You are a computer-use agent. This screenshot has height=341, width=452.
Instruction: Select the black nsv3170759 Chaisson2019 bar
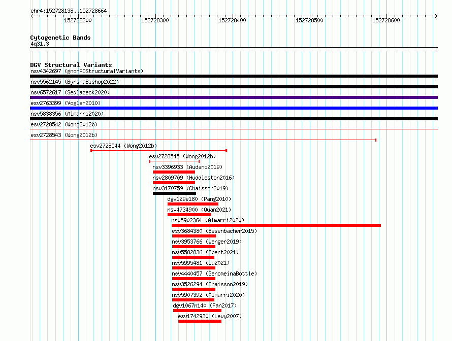(174, 193)
